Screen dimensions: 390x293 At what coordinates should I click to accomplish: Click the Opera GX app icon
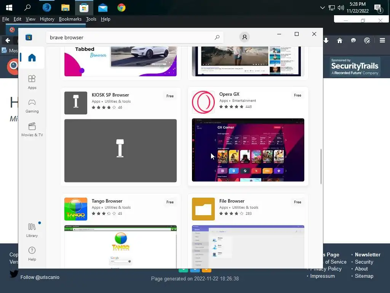point(203,102)
